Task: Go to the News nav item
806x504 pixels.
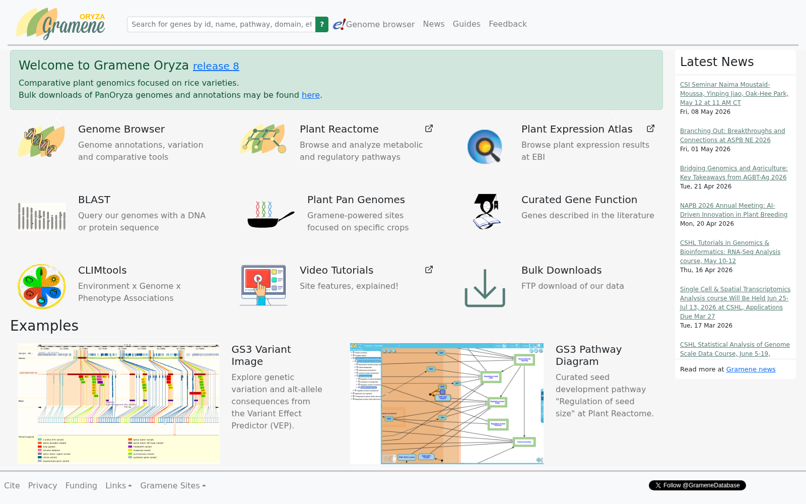Action: tap(434, 24)
